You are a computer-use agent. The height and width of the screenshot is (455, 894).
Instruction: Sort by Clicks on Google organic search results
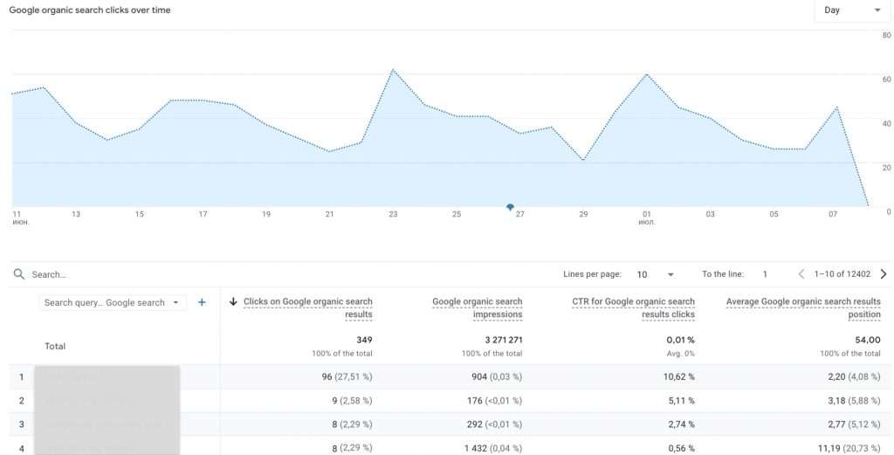tap(308, 308)
